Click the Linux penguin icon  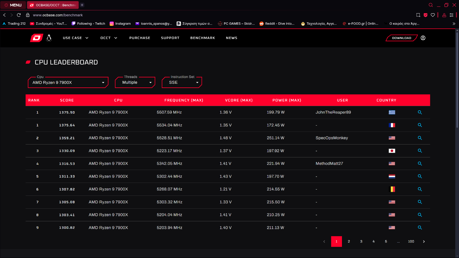(x=49, y=38)
